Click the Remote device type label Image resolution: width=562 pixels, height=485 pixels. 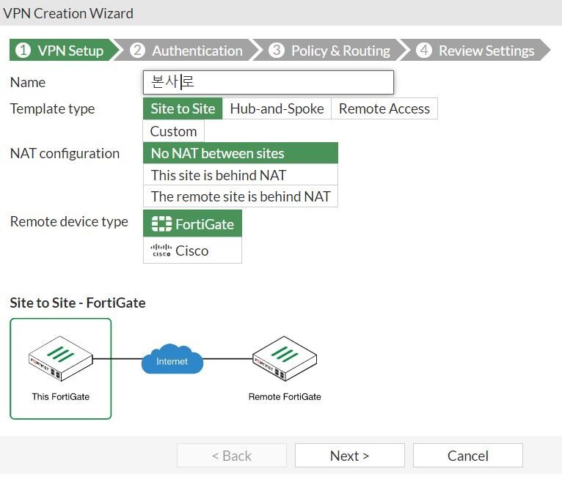69,221
